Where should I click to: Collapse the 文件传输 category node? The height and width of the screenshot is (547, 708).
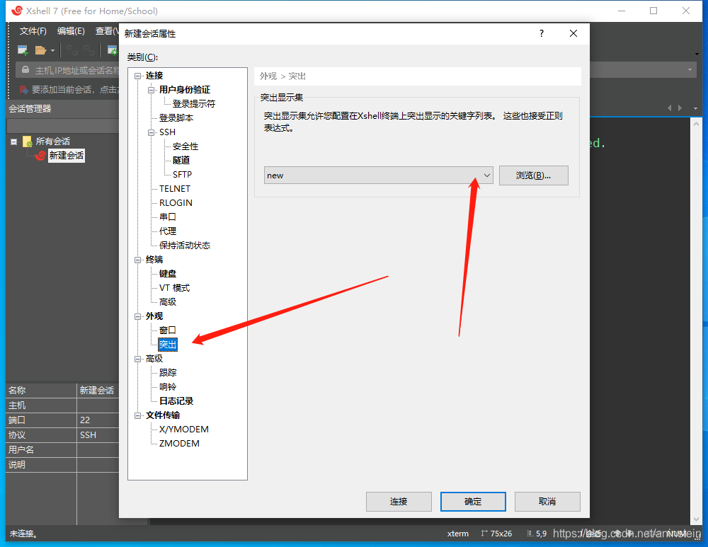(138, 415)
